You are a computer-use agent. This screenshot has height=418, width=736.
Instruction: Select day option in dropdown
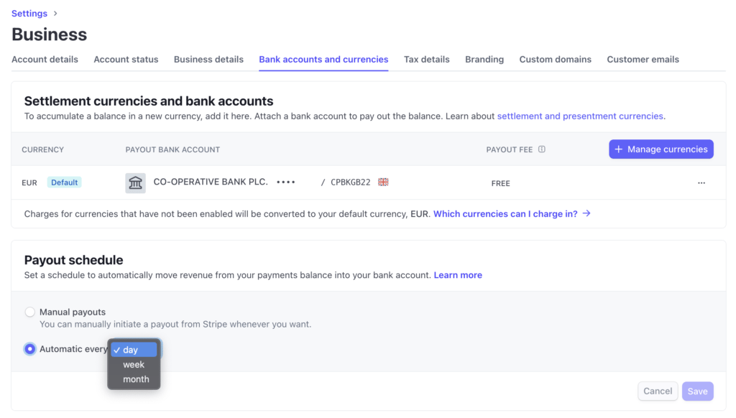click(x=134, y=350)
